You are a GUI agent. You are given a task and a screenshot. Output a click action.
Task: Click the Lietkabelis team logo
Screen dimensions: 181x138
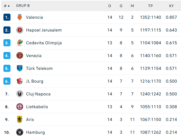[x=20, y=107]
